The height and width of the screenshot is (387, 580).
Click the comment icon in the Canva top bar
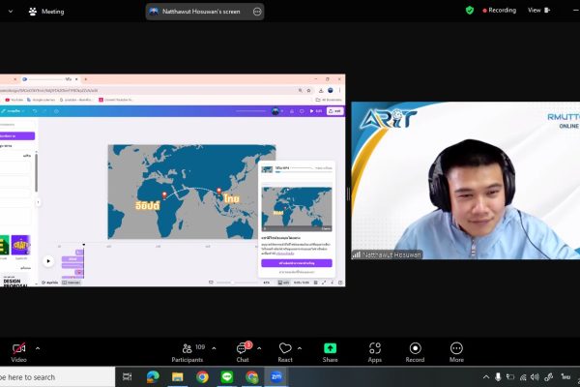tap(302, 111)
